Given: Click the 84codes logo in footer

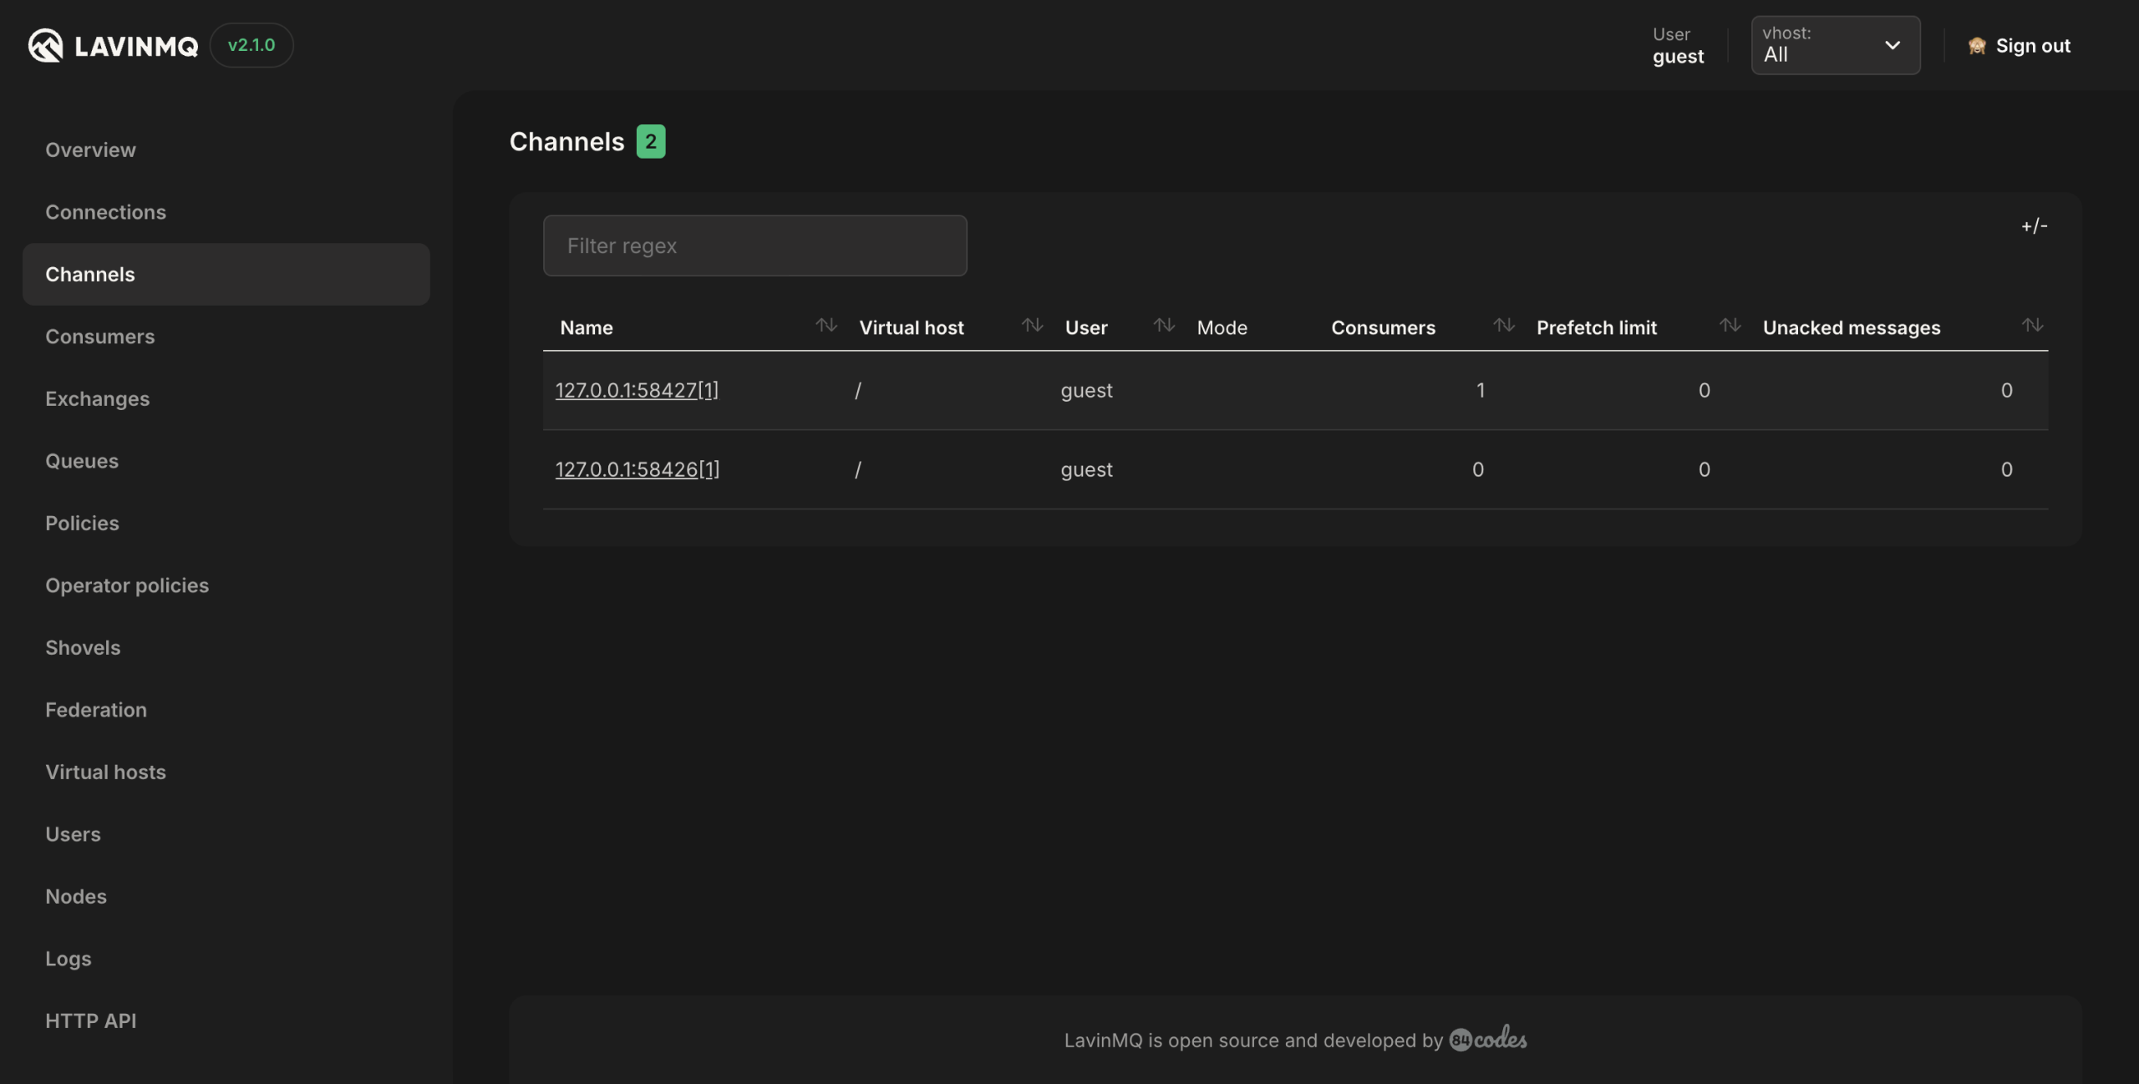Looking at the screenshot, I should click(1488, 1039).
